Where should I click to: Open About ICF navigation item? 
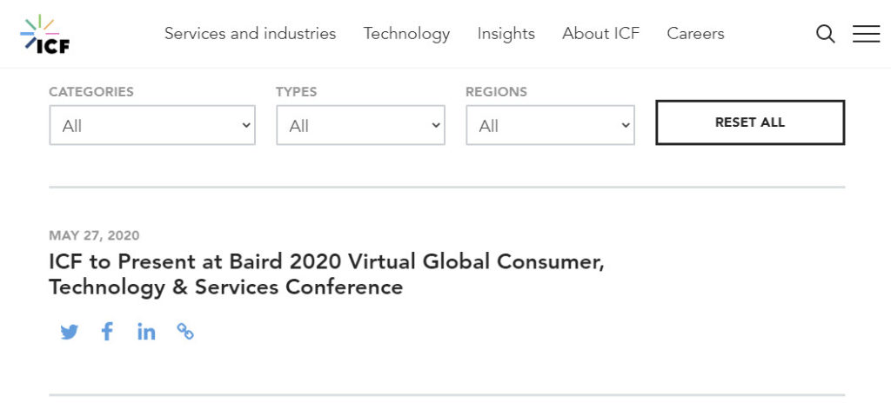point(600,34)
